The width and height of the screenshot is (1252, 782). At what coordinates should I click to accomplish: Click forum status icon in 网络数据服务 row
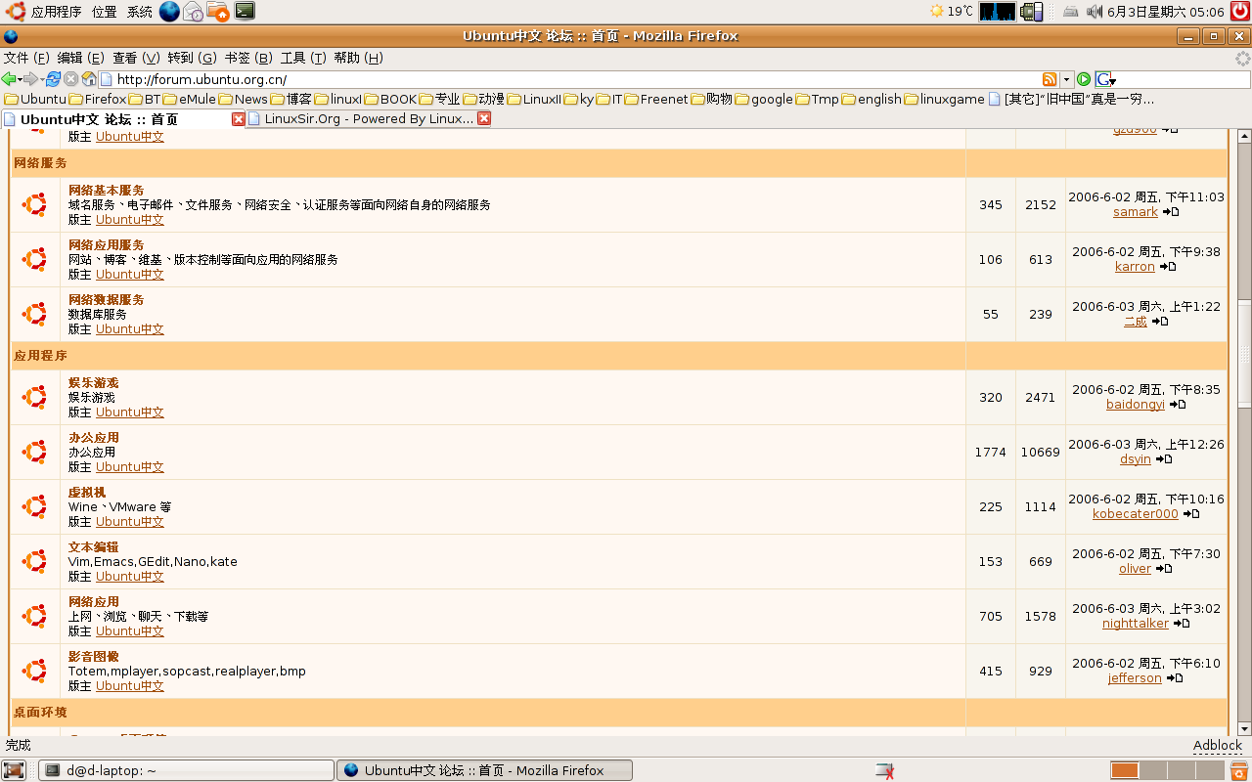click(34, 314)
